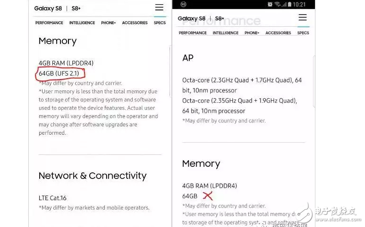The width and height of the screenshot is (365, 227).
Task: Click the S8+ title link on the right screen
Action: [x=220, y=19]
